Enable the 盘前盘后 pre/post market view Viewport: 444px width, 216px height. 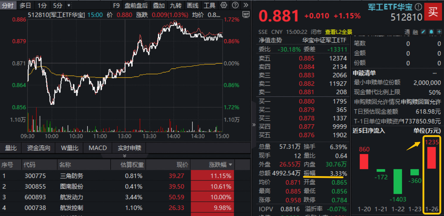tap(136, 5)
